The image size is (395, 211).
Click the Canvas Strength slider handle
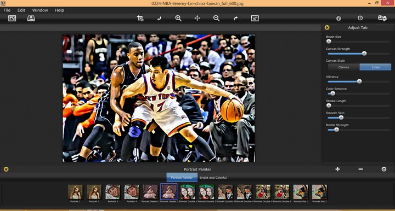[364, 54]
